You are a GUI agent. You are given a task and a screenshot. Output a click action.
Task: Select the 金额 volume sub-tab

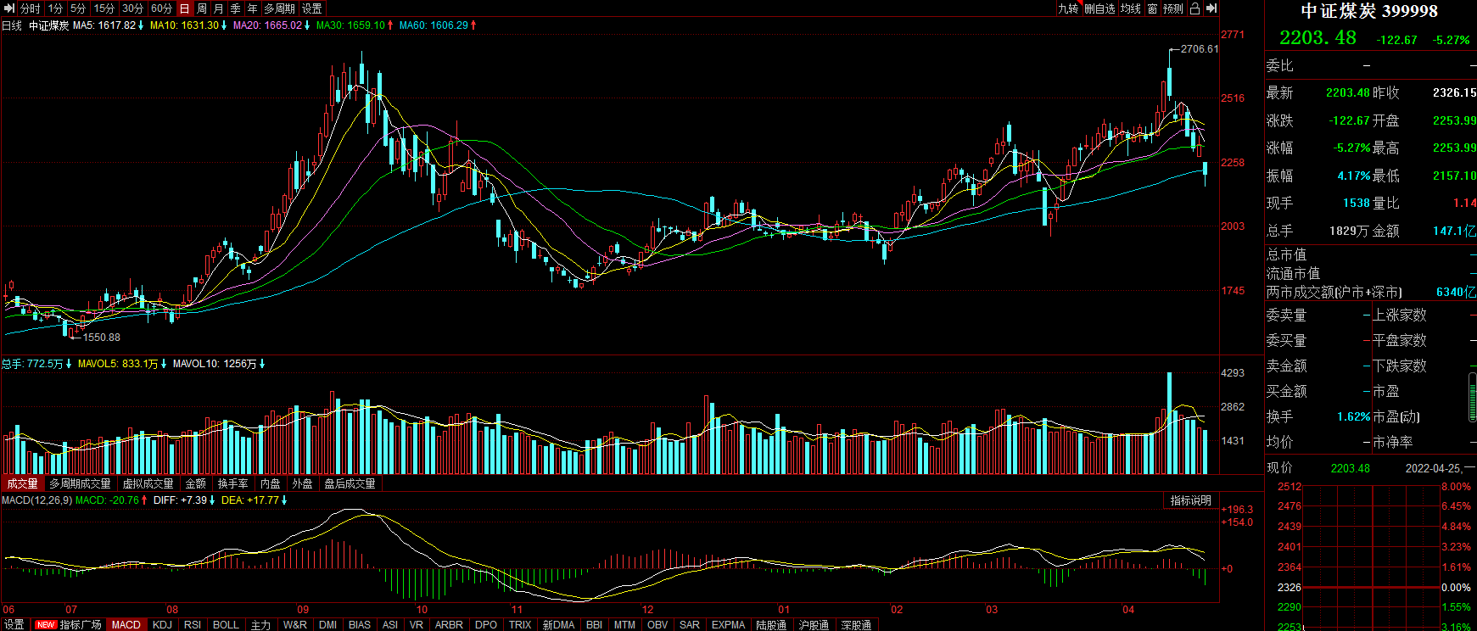coord(196,483)
